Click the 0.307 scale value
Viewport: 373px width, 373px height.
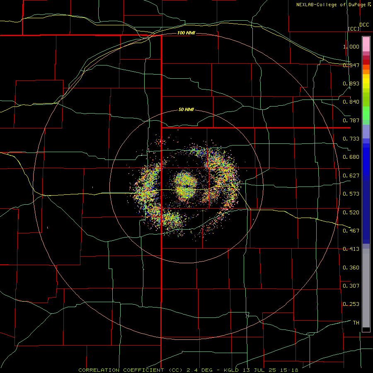[x=351, y=286]
